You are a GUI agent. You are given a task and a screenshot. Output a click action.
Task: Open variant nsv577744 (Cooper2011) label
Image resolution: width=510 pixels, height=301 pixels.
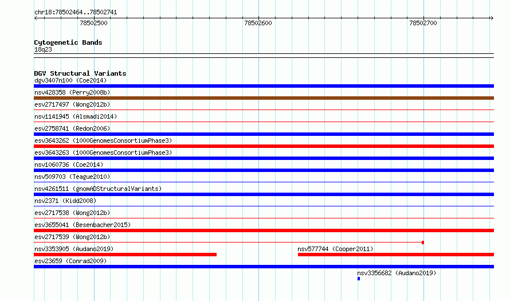click(x=335, y=249)
